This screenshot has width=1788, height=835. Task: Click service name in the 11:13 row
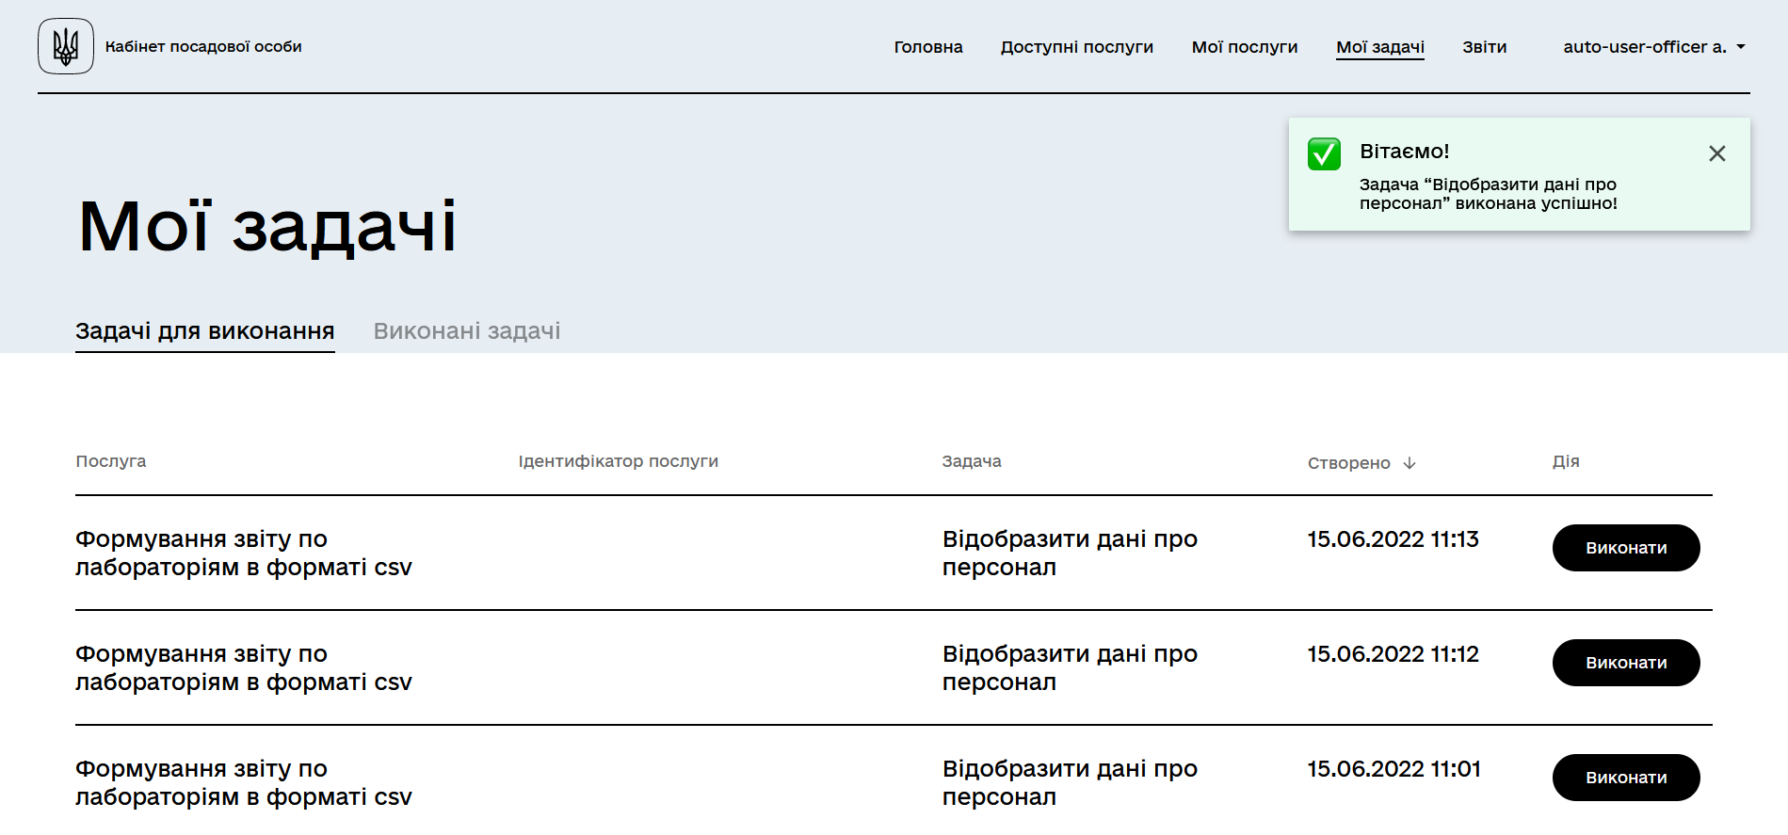click(244, 554)
